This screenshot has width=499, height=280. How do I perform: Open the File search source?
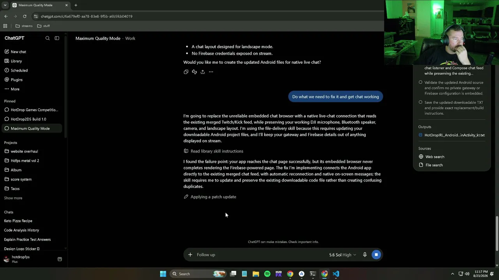(x=431, y=165)
